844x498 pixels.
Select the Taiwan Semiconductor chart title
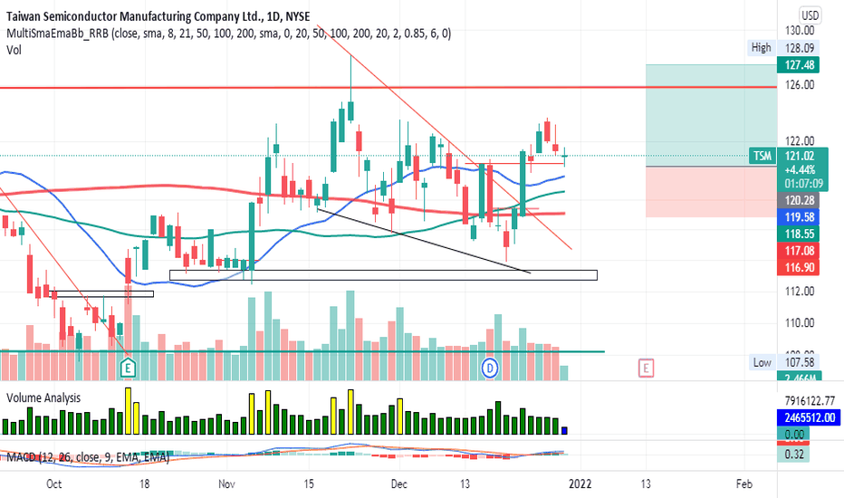coord(158,16)
